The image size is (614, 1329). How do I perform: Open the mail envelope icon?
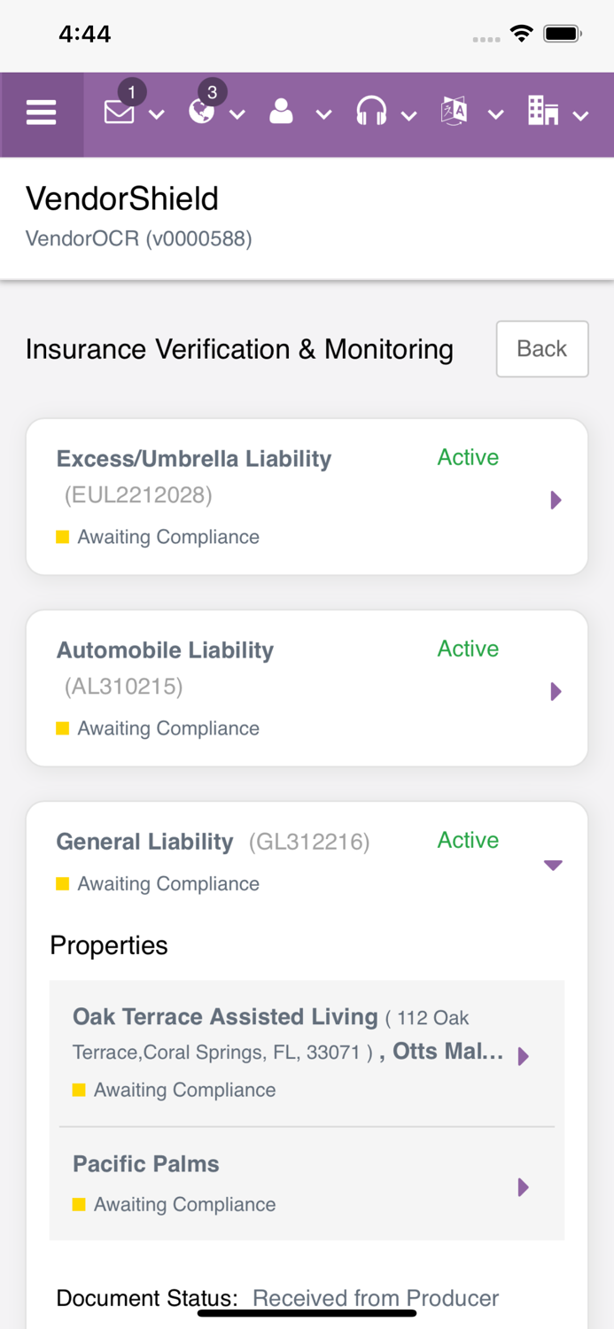(119, 113)
